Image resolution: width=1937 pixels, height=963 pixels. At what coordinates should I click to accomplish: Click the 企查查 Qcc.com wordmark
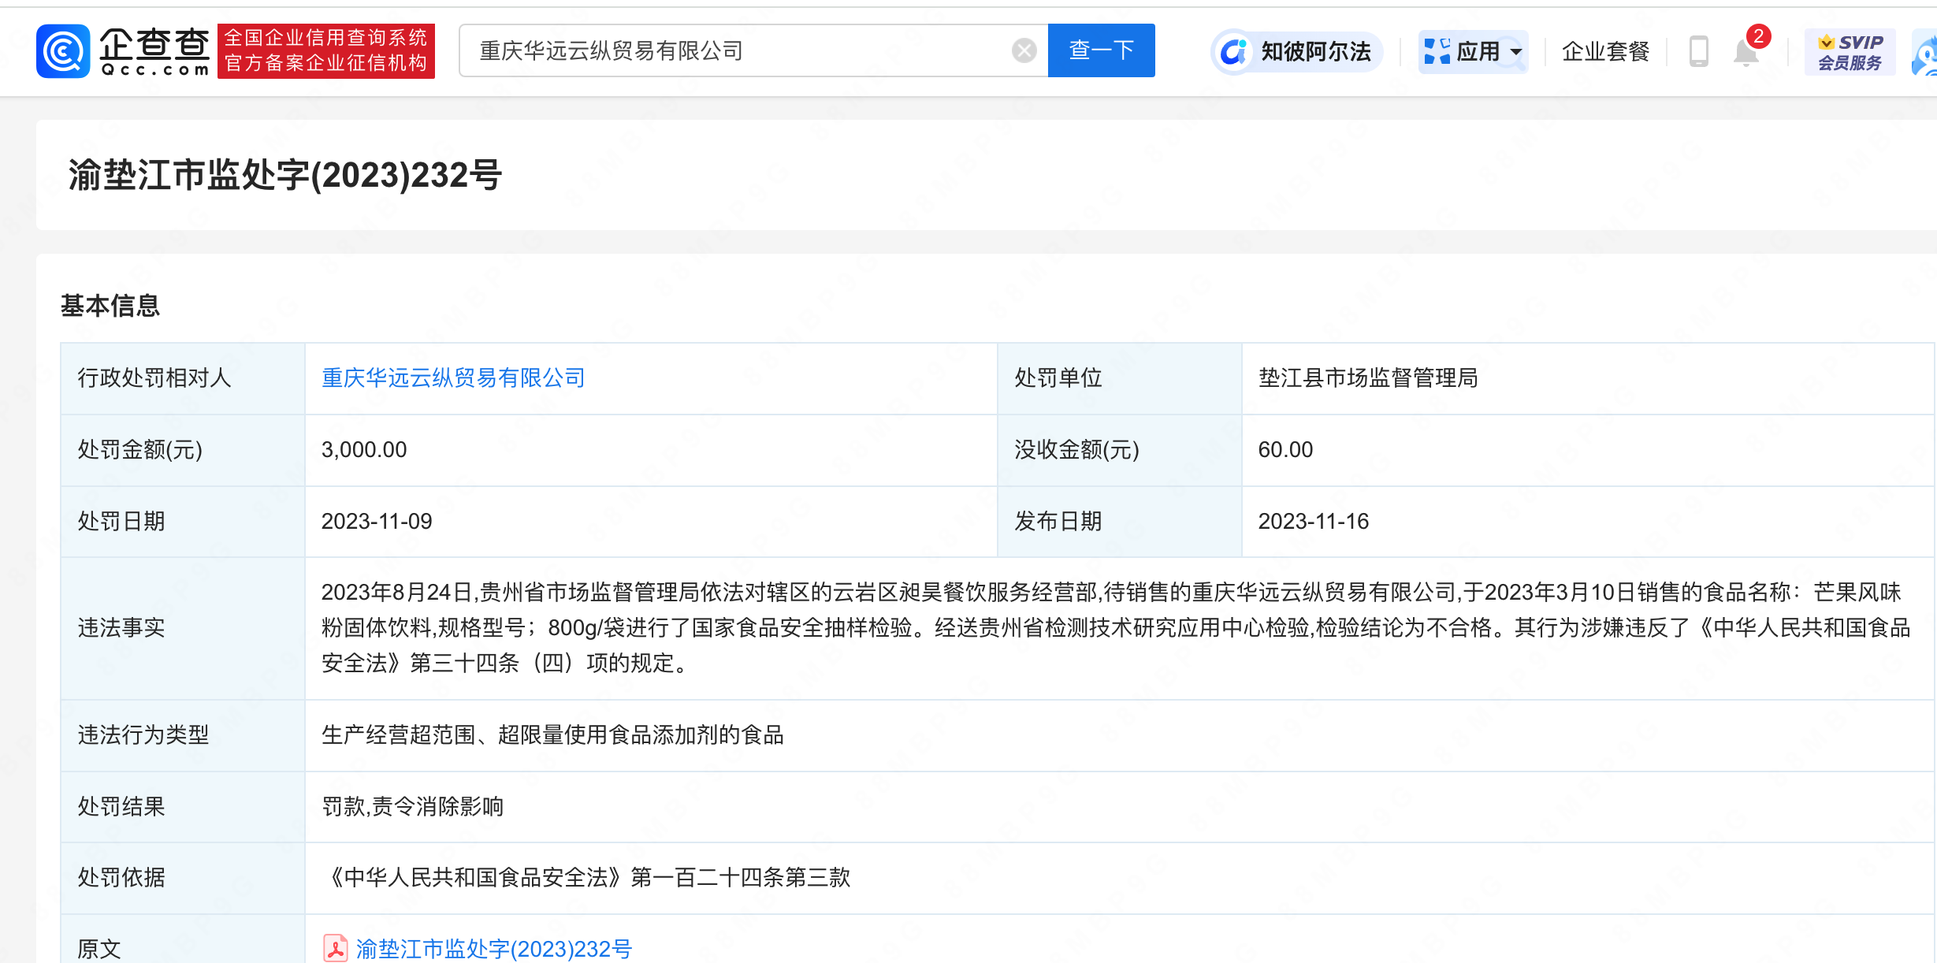[154, 51]
